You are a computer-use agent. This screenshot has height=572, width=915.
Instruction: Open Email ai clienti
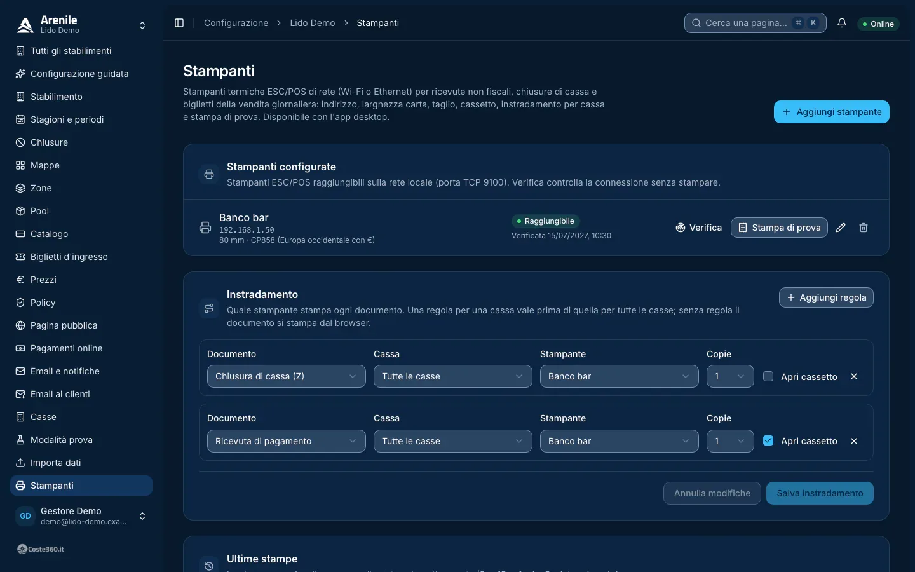pos(81,394)
